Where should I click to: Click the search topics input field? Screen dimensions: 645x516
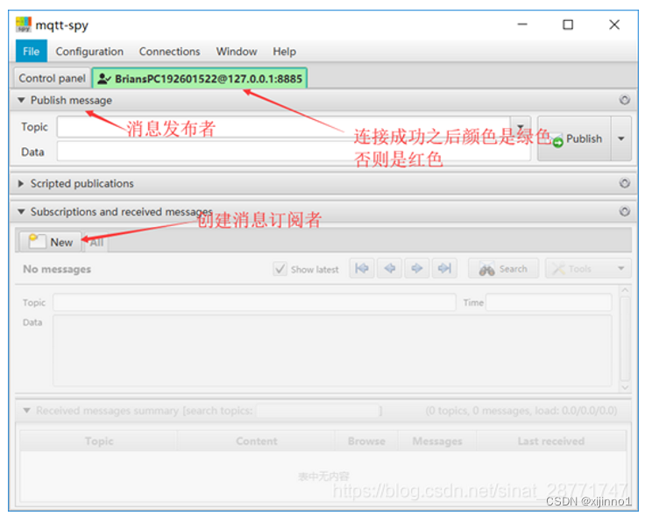pos(317,410)
